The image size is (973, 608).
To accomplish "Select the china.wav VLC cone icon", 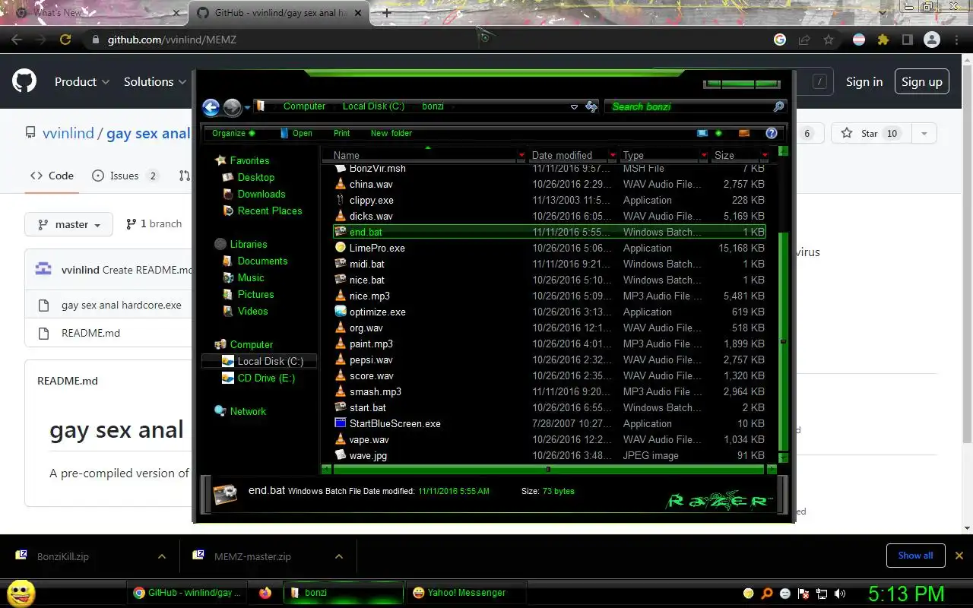I will (341, 184).
